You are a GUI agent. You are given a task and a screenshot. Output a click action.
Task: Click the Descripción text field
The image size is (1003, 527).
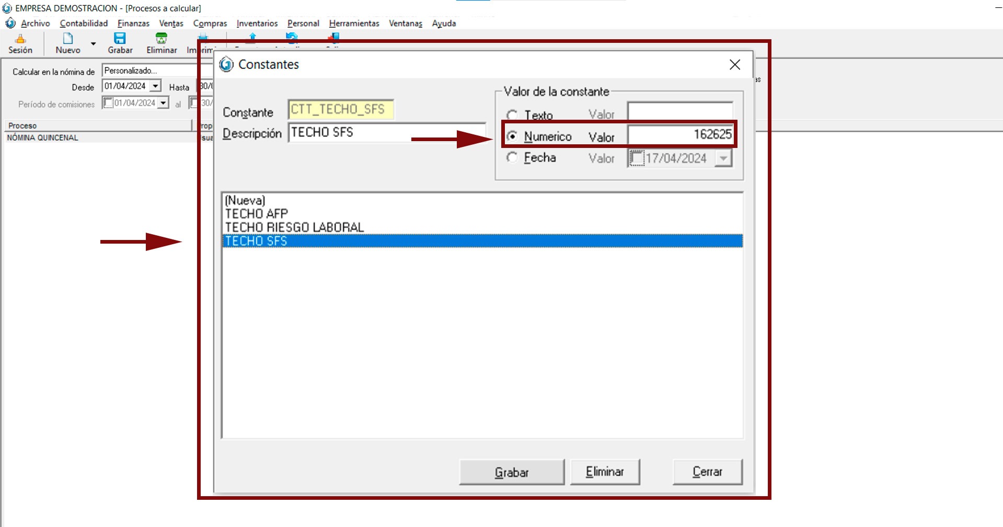click(x=387, y=133)
